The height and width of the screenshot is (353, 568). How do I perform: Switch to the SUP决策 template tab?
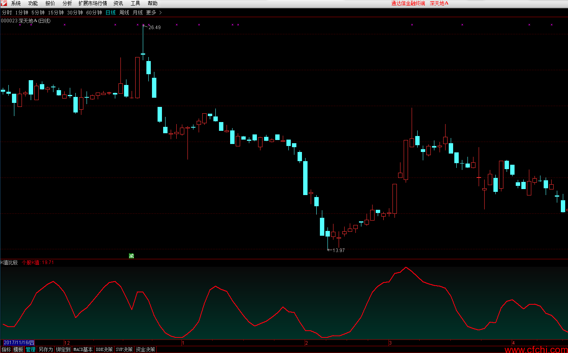tap(124, 349)
